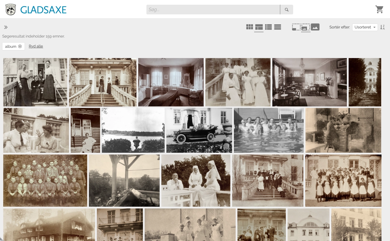
Task: Toggle Z-A sort direction
Action: pos(382,27)
